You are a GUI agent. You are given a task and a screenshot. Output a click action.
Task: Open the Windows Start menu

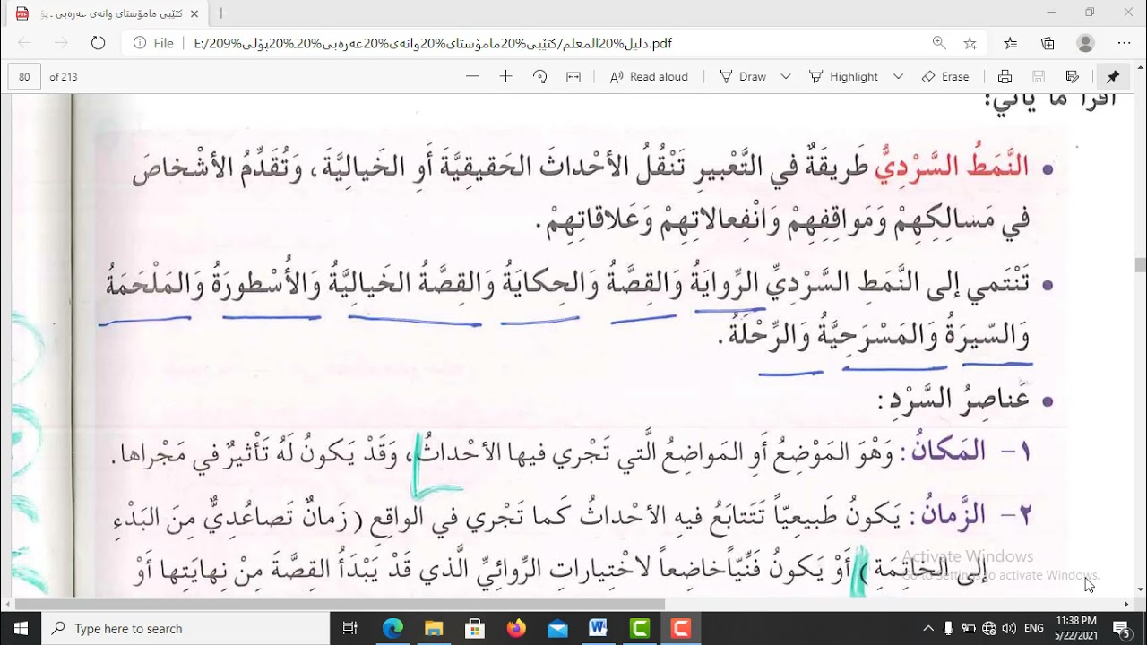coord(21,628)
